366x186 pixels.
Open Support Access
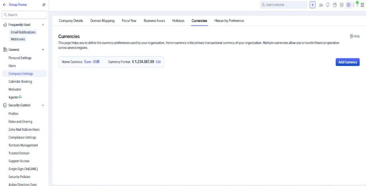(19, 161)
